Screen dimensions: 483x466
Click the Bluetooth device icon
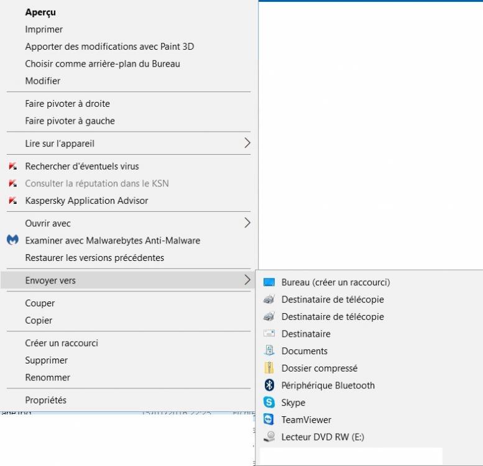point(269,385)
